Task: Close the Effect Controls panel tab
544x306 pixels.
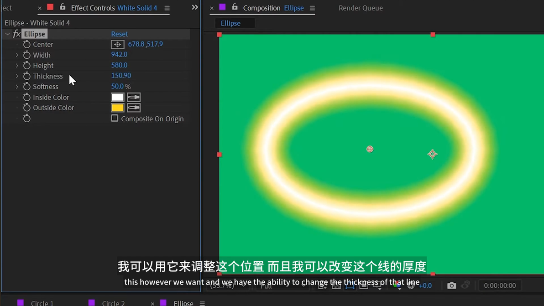Action: (40, 8)
